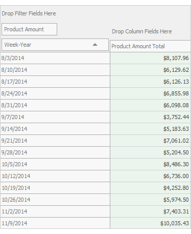Viewport: 191px width, 234px height.
Task: Click the $6,098.08 cell
Action: point(150,105)
